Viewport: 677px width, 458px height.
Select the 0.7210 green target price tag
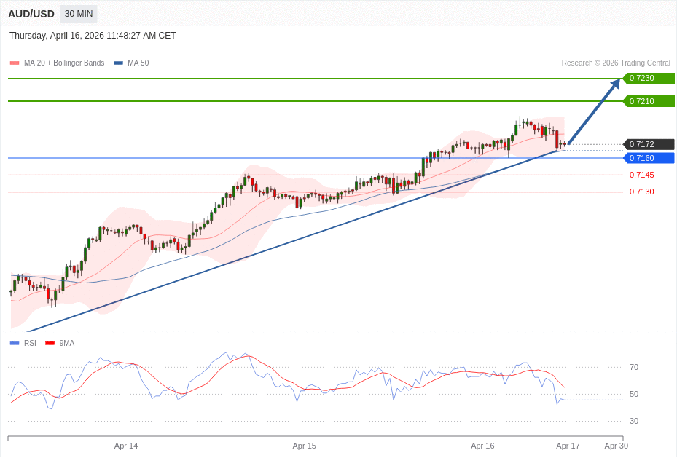pos(648,101)
